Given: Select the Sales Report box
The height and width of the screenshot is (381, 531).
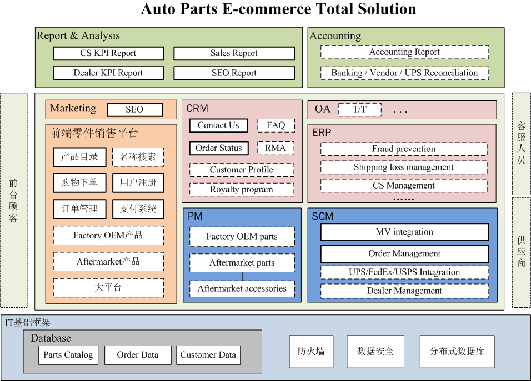Looking at the screenshot, I should click(x=234, y=54).
